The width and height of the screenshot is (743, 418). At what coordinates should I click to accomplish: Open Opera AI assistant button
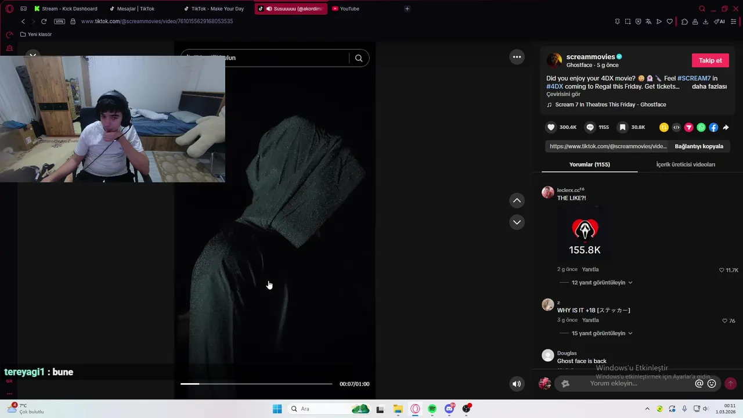[x=720, y=21]
